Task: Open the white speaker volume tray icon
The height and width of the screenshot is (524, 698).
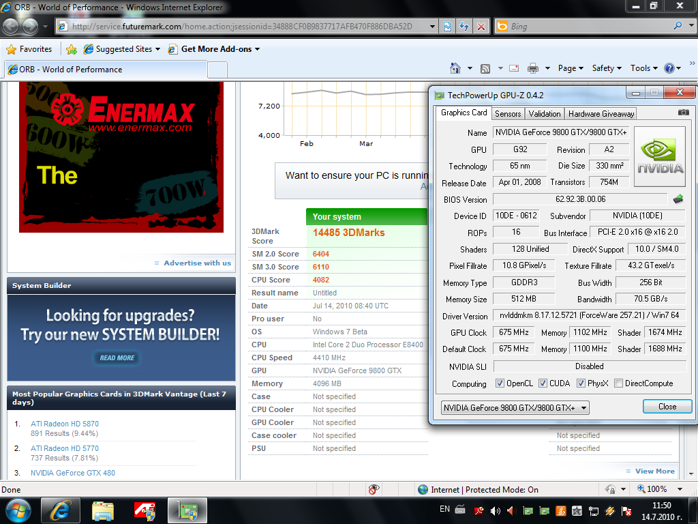Action: point(495,510)
